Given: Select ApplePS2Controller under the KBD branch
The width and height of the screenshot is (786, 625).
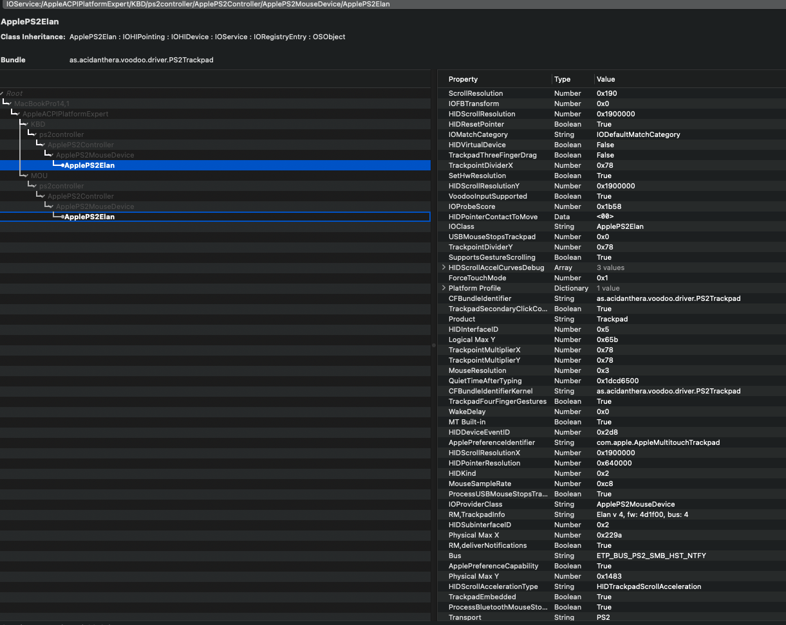Looking at the screenshot, I should click(x=80, y=144).
